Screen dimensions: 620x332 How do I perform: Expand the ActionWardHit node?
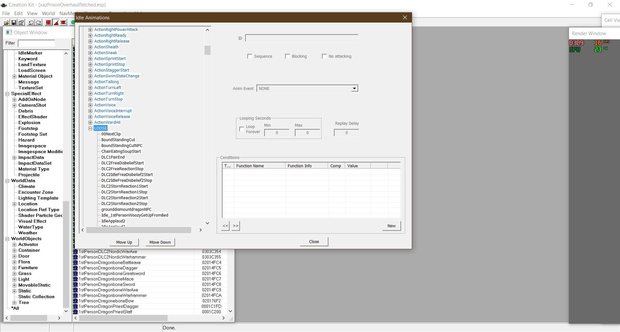(x=90, y=122)
